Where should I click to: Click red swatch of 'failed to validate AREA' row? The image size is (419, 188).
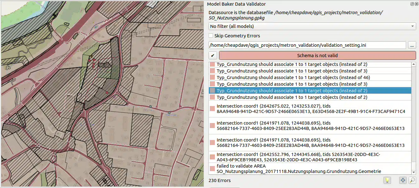[x=212, y=169]
